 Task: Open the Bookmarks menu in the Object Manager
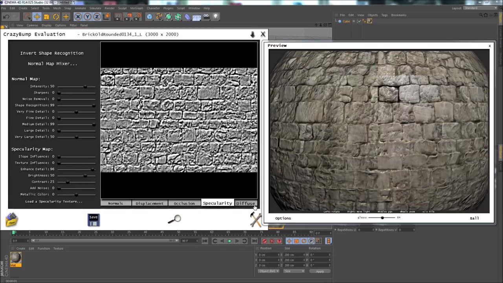click(399, 15)
